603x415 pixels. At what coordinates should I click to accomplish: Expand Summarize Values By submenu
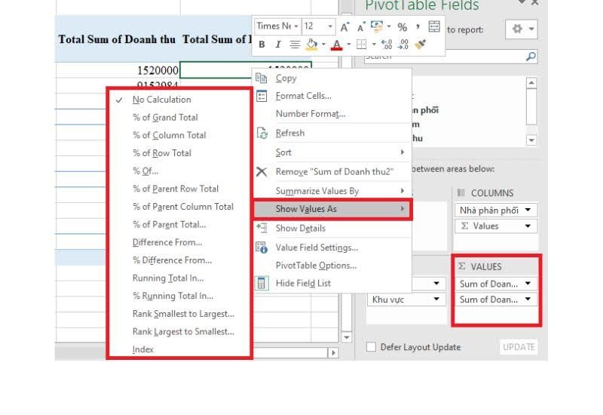[332, 191]
